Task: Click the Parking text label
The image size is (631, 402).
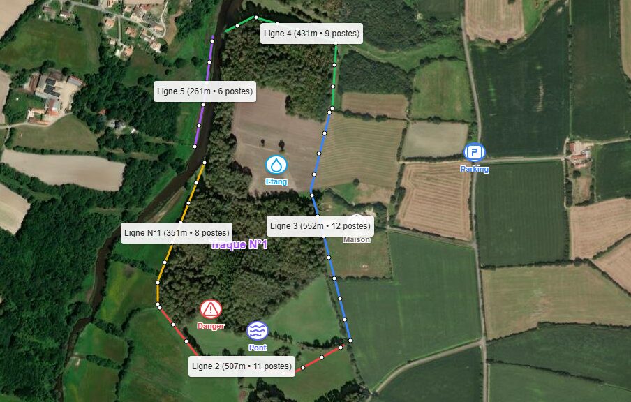Action: (x=475, y=170)
